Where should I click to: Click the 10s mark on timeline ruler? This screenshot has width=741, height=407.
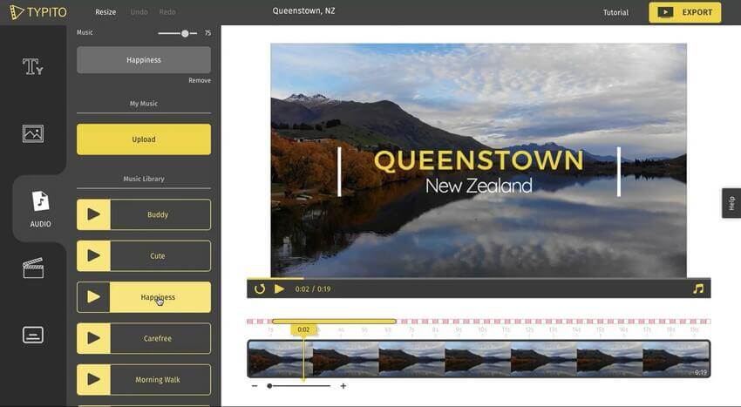(482, 329)
